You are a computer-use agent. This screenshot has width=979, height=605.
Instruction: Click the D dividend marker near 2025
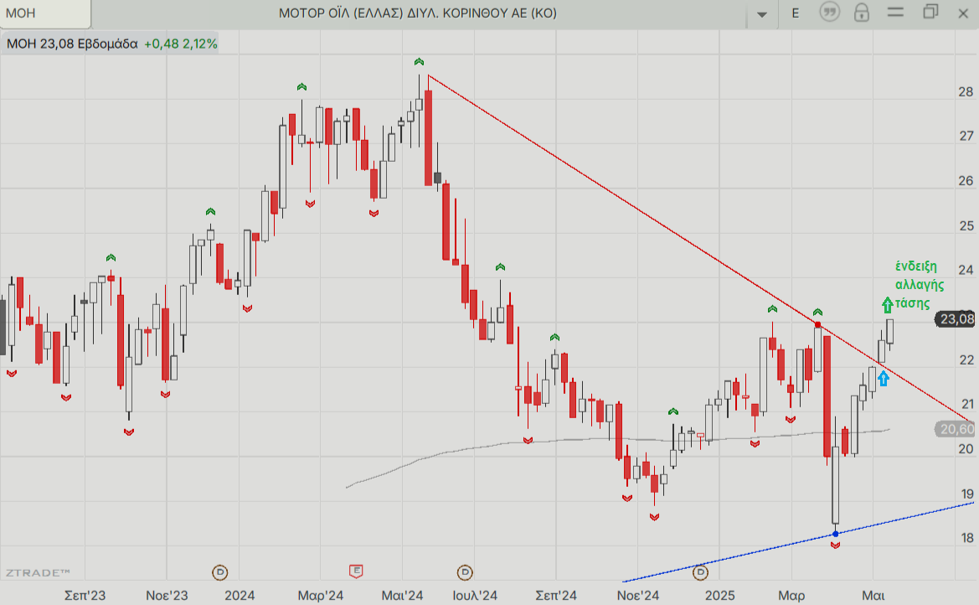tap(700, 571)
